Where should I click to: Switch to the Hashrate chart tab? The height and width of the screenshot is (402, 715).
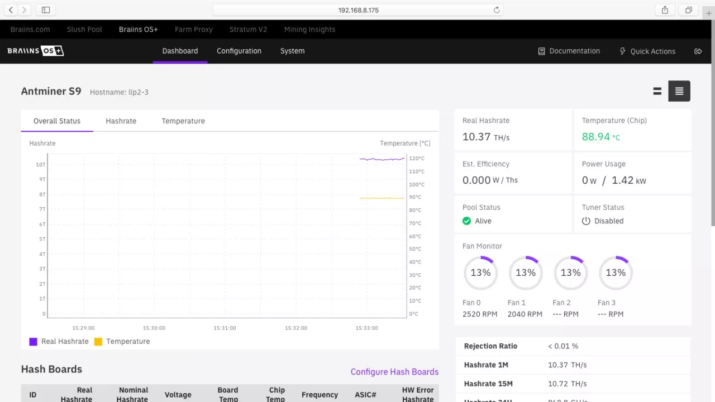[121, 121]
